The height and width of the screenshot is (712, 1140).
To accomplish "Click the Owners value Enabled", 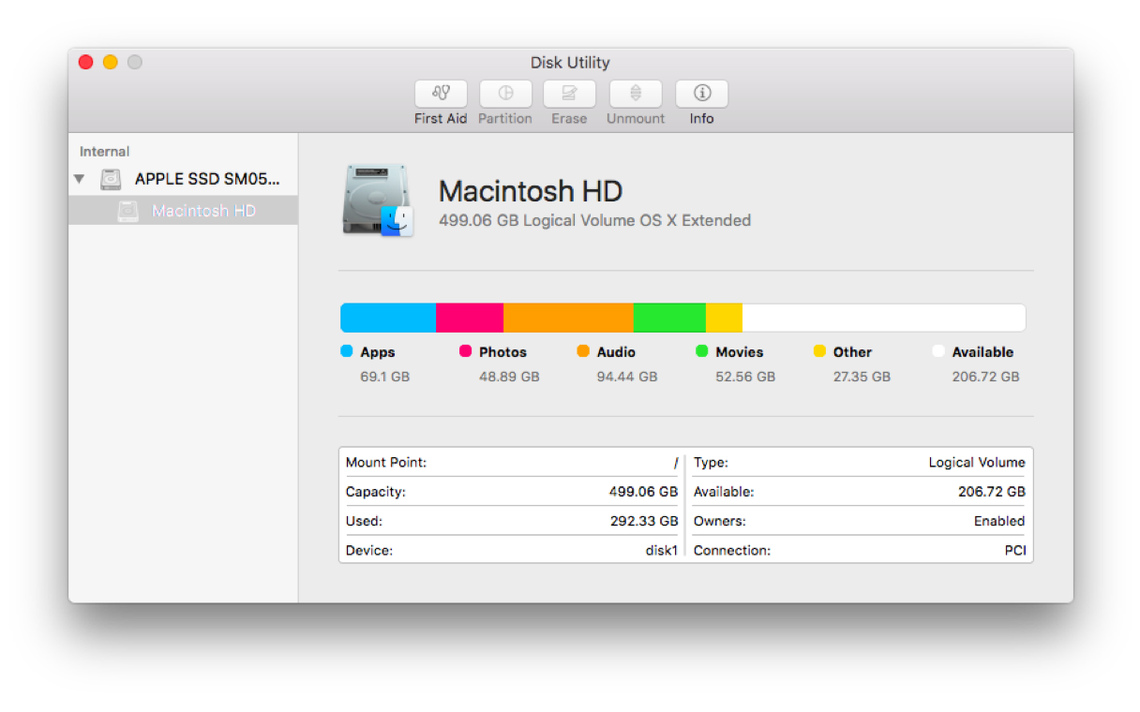I will 999,521.
